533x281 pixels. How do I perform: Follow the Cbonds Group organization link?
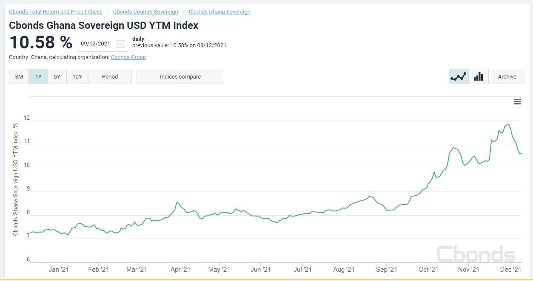[x=128, y=57]
